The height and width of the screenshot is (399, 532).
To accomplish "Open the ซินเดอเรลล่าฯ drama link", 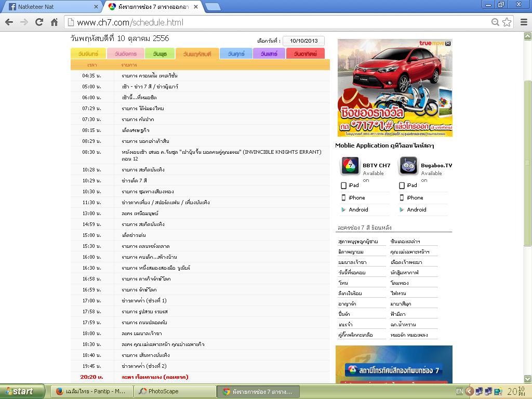I will (405, 242).
